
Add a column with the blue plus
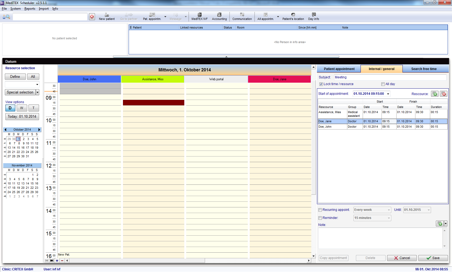pyautogui.click(x=57, y=260)
